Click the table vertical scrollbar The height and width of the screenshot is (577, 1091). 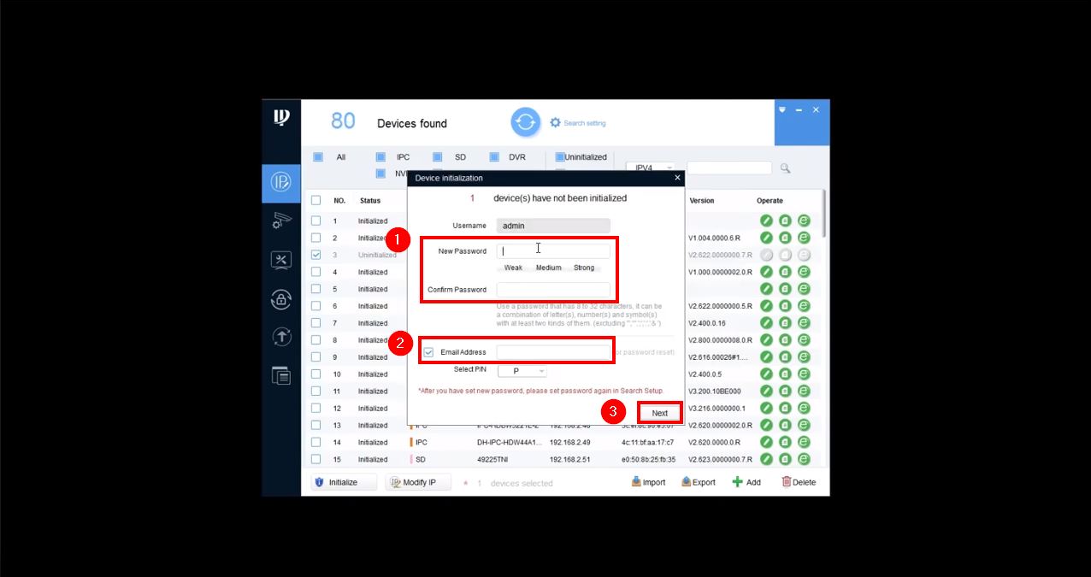(824, 214)
